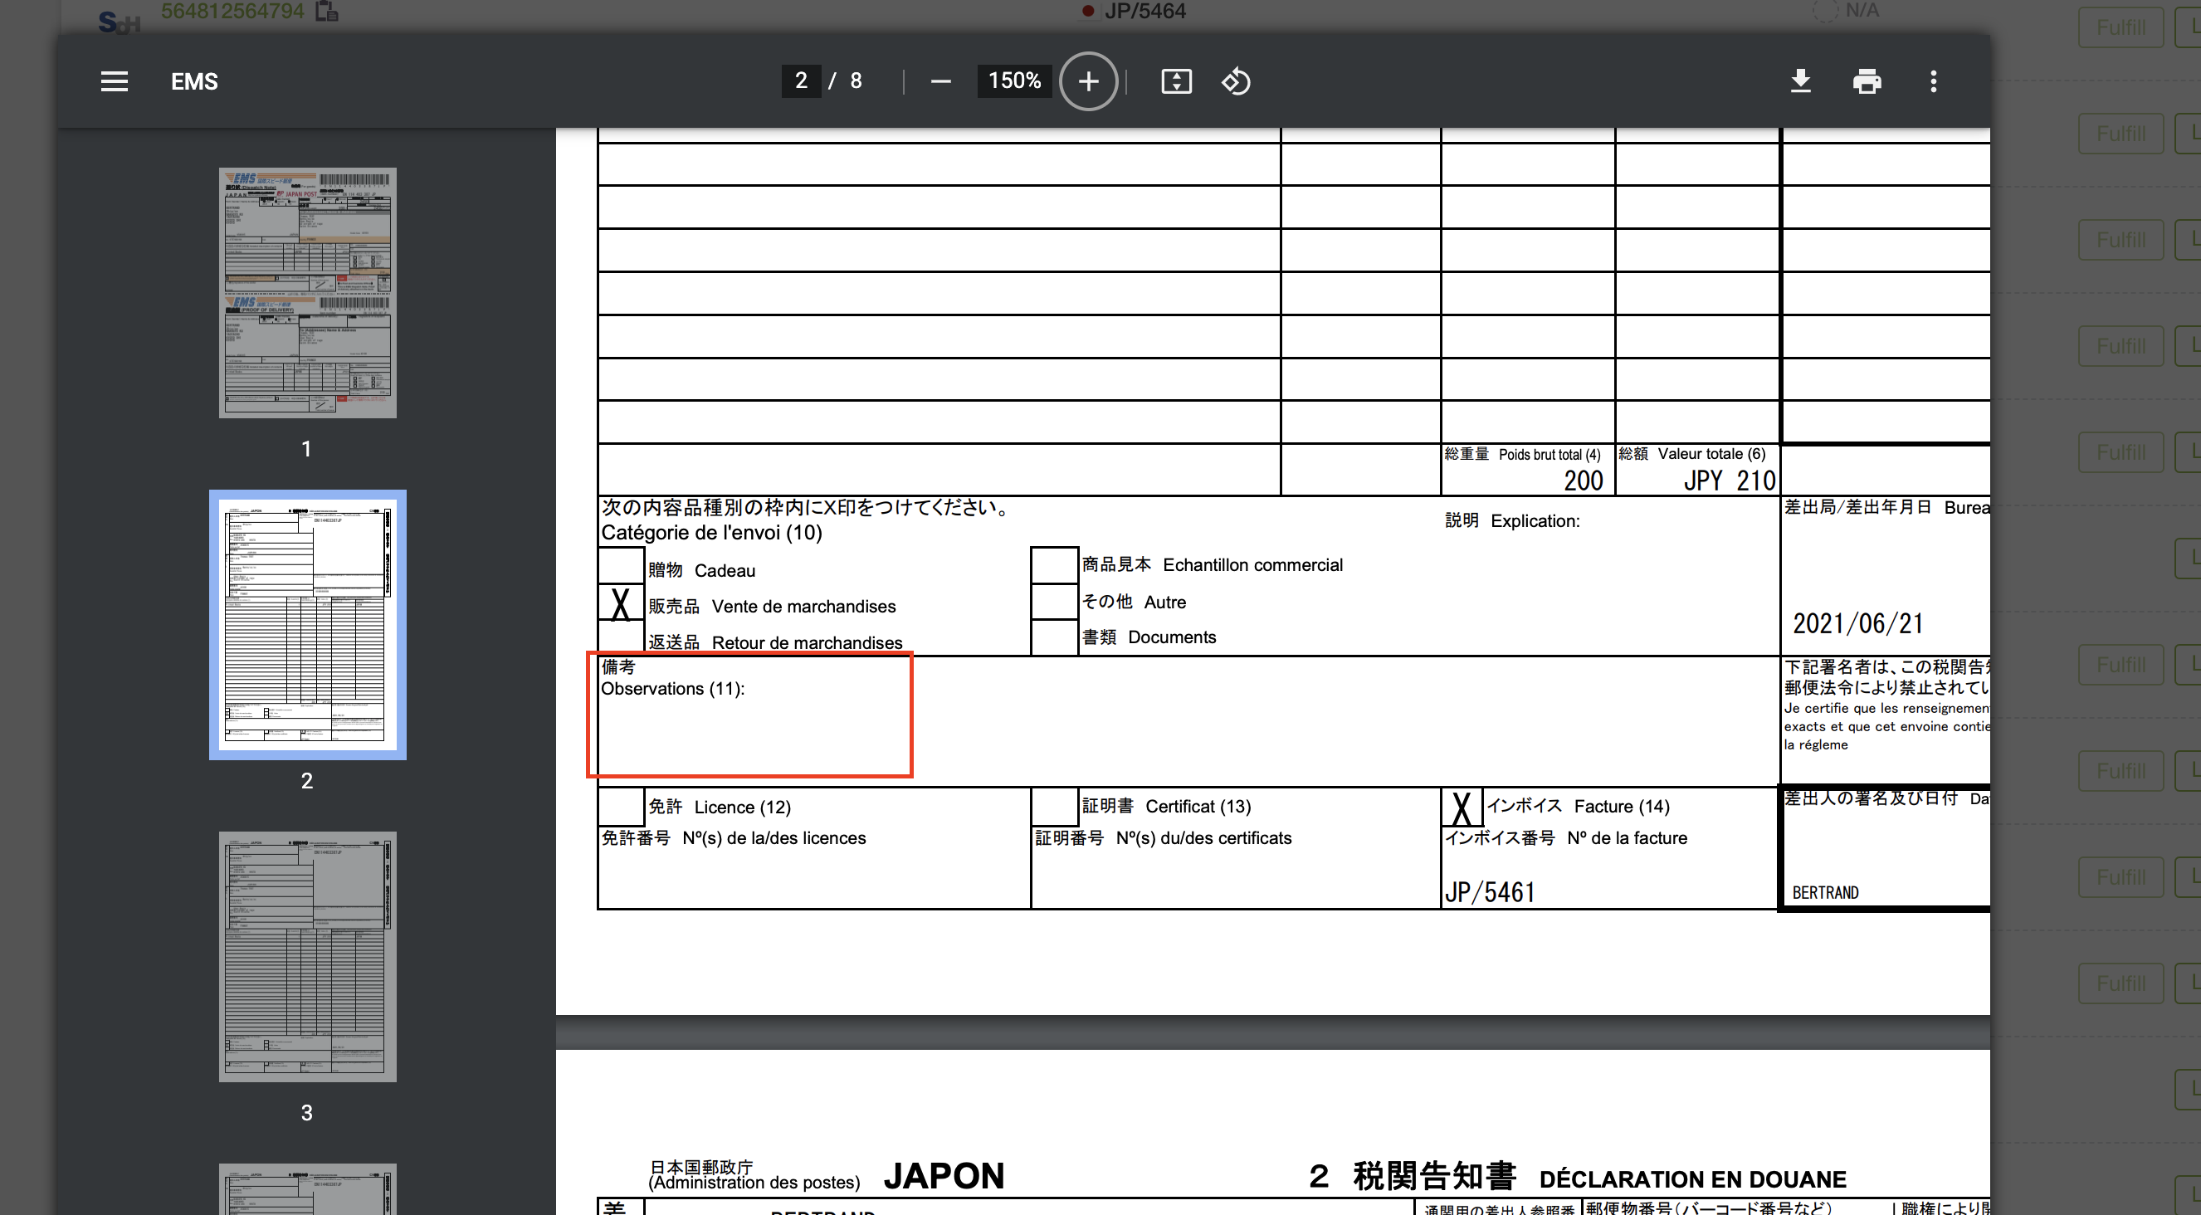Toggle the Vente de marchandises checkbox
The width and height of the screenshot is (2201, 1215).
[620, 603]
